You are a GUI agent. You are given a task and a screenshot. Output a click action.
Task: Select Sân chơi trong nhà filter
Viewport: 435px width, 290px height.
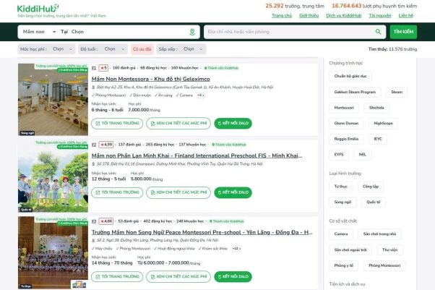[379, 234]
